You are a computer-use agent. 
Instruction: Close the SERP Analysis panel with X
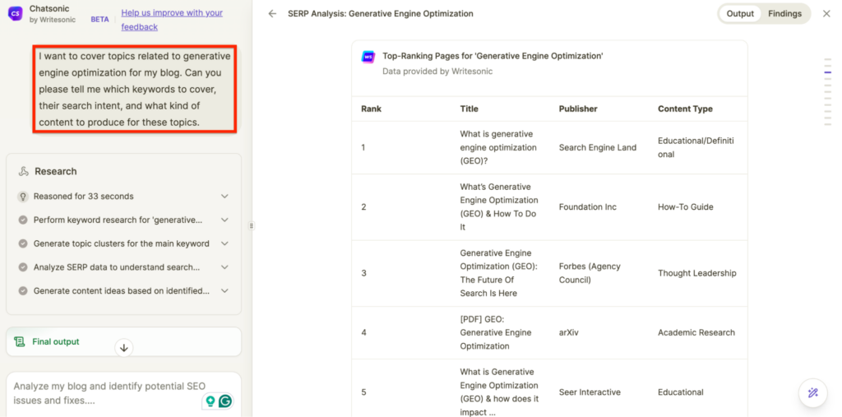click(x=826, y=14)
